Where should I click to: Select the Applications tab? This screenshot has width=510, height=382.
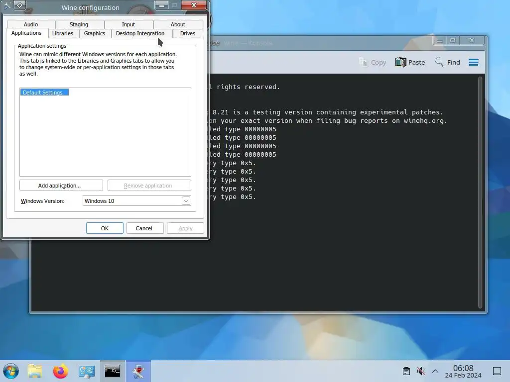click(26, 33)
